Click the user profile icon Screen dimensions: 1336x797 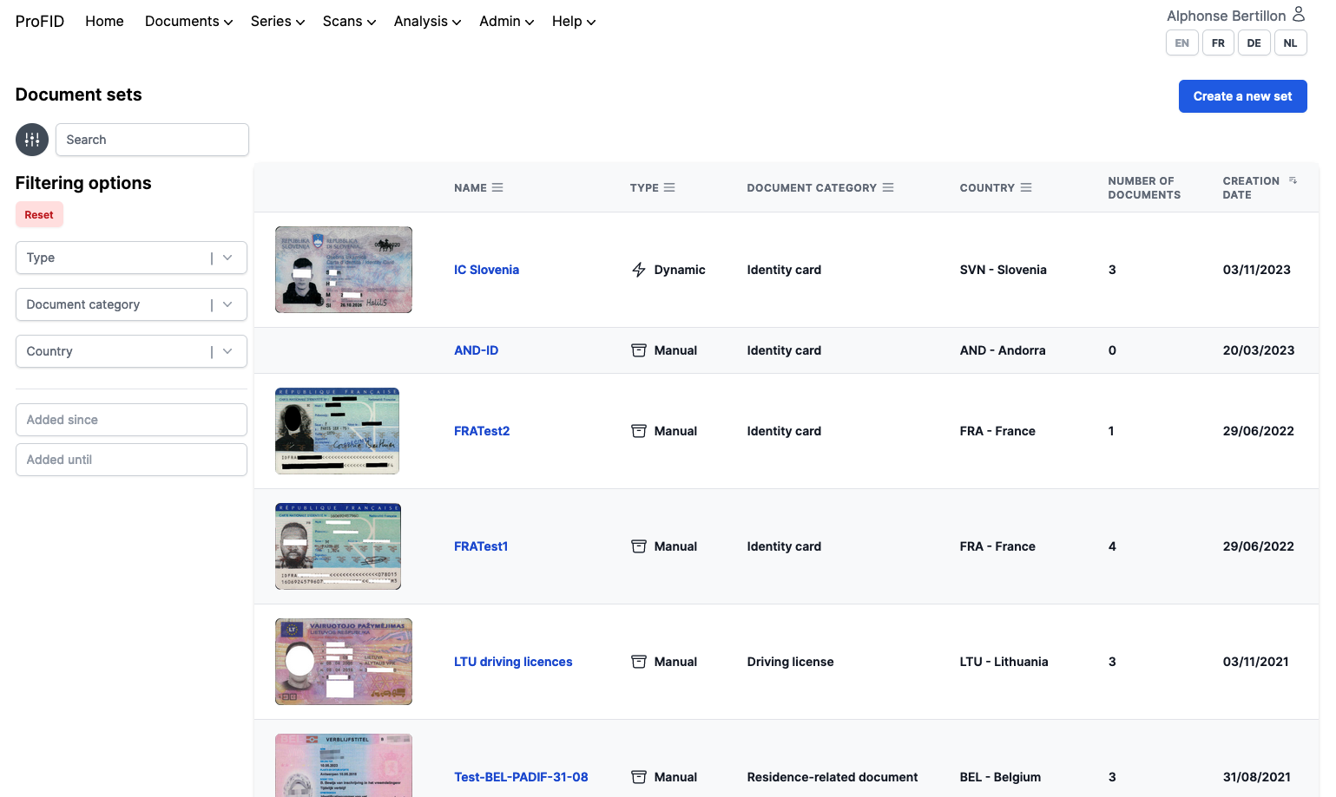click(x=1298, y=14)
